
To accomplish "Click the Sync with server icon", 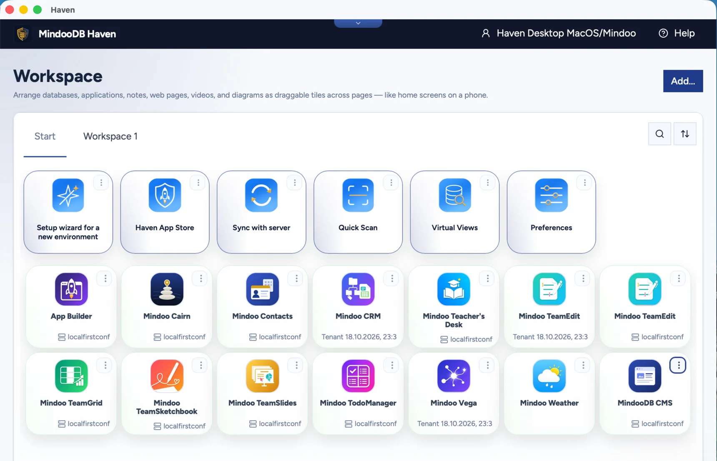I will point(261,195).
